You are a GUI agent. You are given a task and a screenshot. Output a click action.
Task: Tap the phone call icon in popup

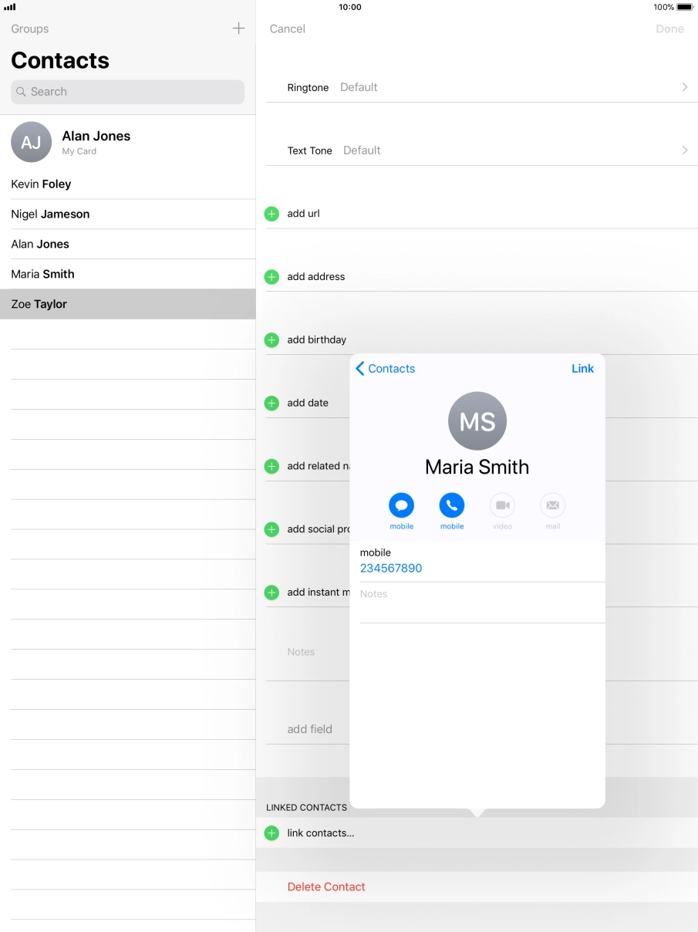(452, 505)
